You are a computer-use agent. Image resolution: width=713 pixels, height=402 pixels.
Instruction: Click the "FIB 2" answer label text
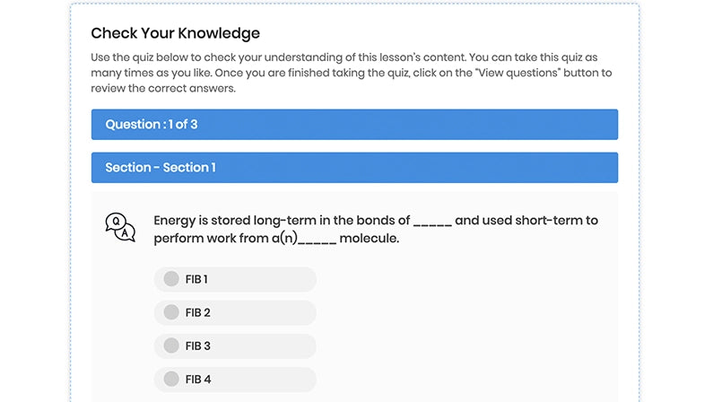[197, 312]
